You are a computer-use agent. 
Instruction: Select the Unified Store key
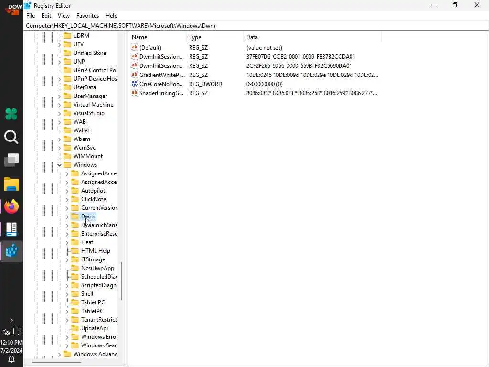[x=90, y=53]
